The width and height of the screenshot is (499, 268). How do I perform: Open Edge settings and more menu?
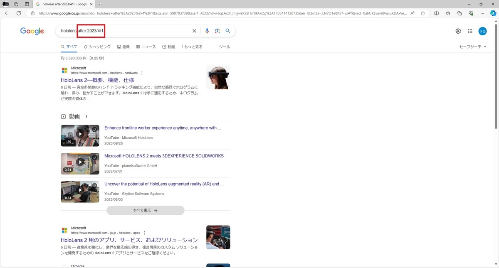tap(482, 13)
